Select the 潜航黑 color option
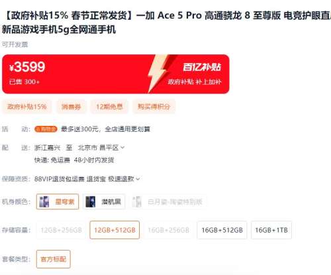Screen dimensions: 331x275 (x=104, y=201)
